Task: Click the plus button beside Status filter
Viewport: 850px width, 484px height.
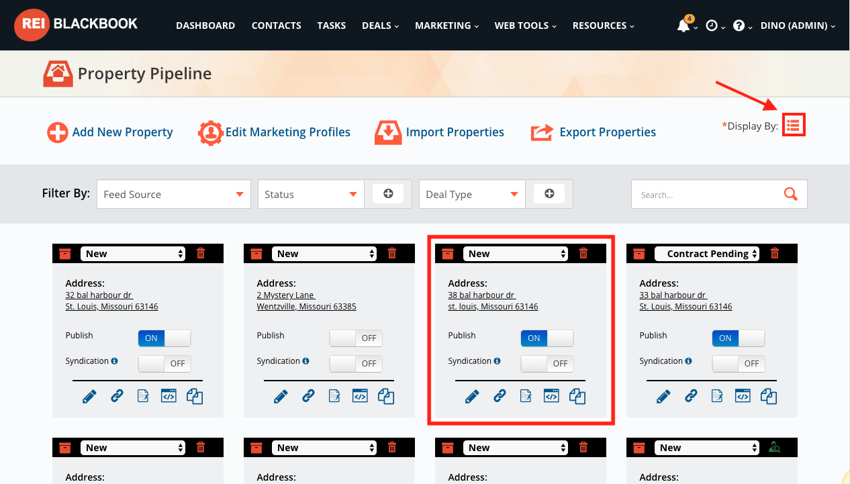Action: coord(388,193)
